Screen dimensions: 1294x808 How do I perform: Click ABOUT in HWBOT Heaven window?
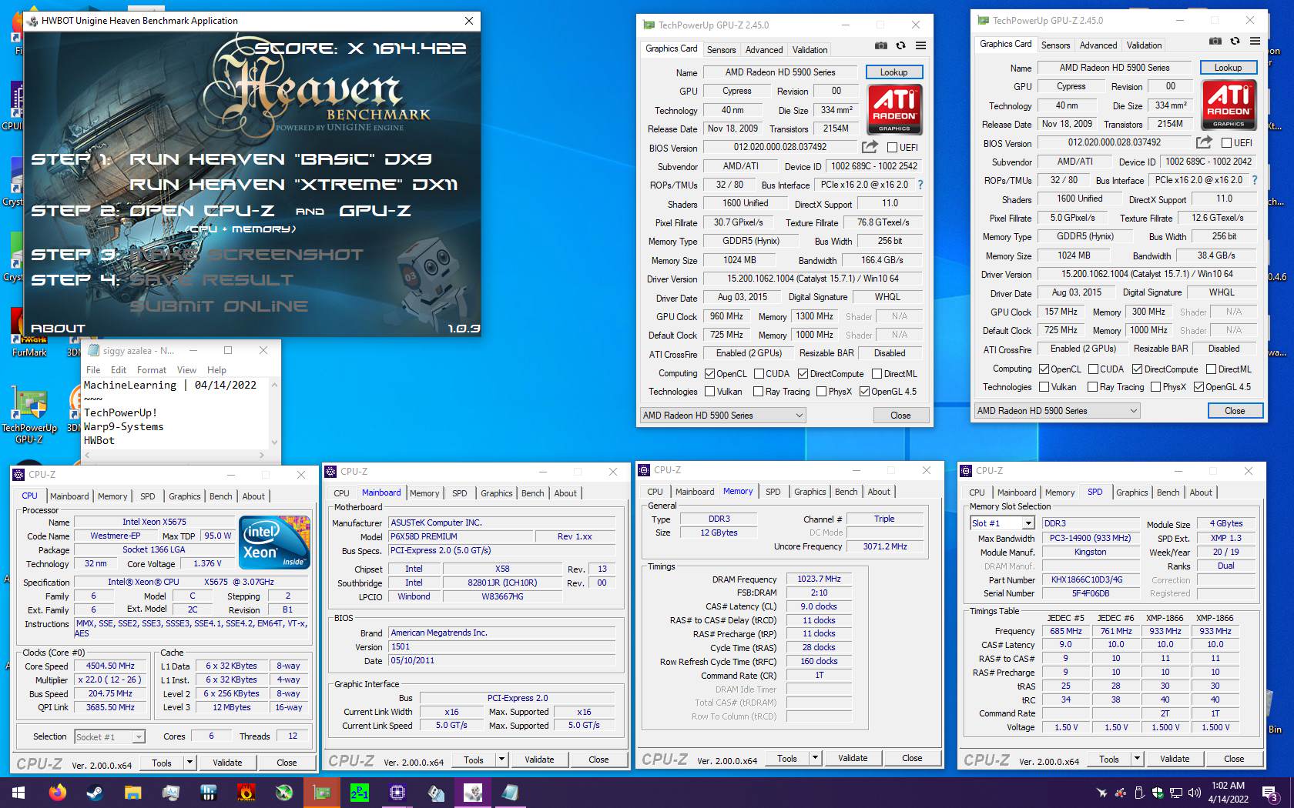tap(58, 329)
